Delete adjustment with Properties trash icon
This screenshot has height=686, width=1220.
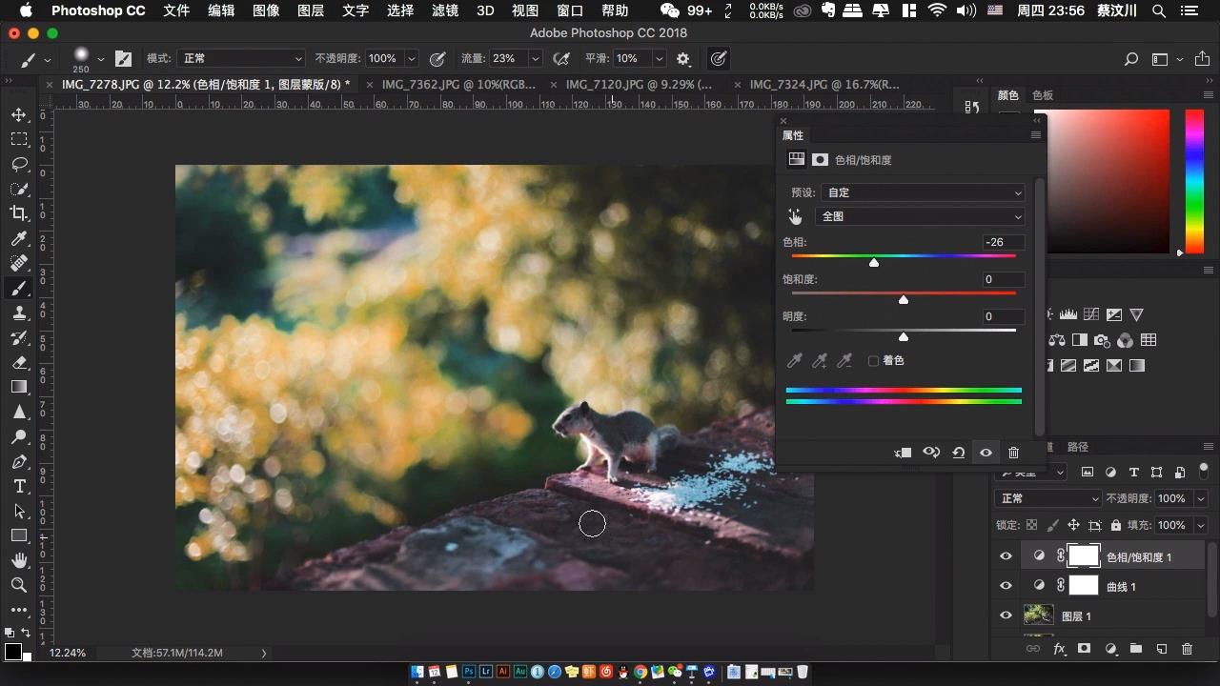point(1013,453)
